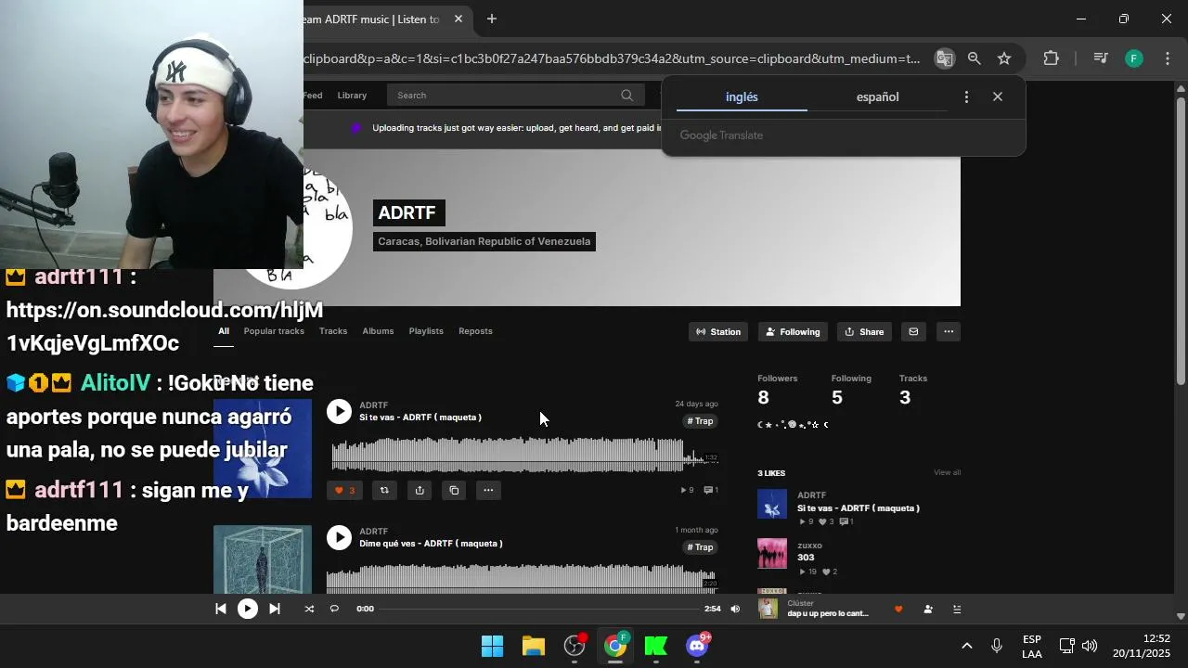Select inglés in Google Translate popup

(x=742, y=96)
